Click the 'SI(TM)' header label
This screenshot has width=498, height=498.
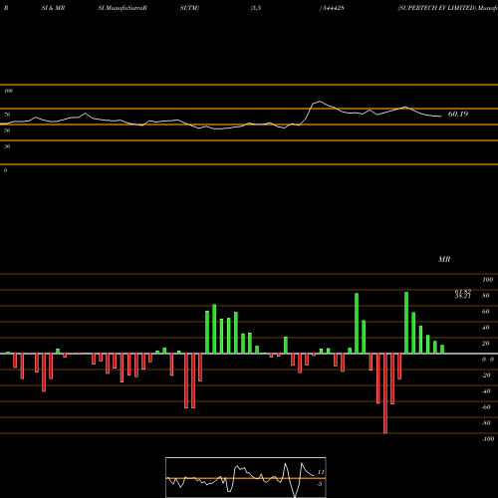pyautogui.click(x=189, y=8)
